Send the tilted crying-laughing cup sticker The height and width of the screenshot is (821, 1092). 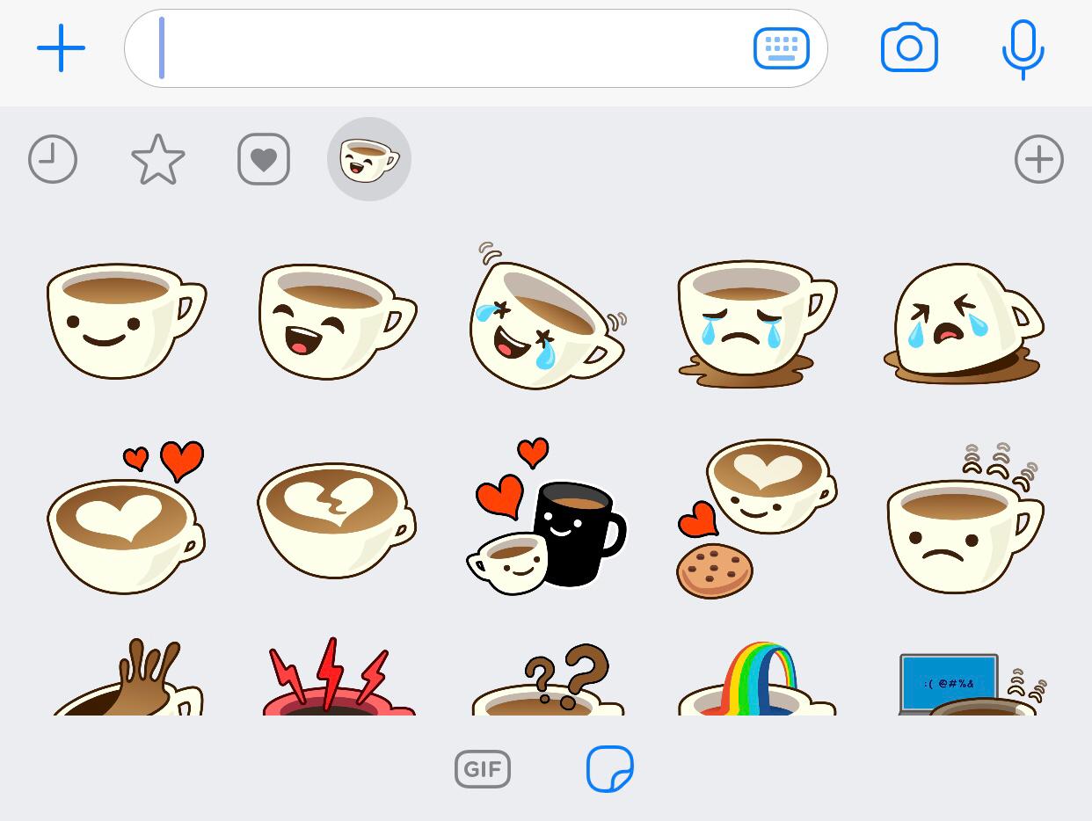[547, 317]
